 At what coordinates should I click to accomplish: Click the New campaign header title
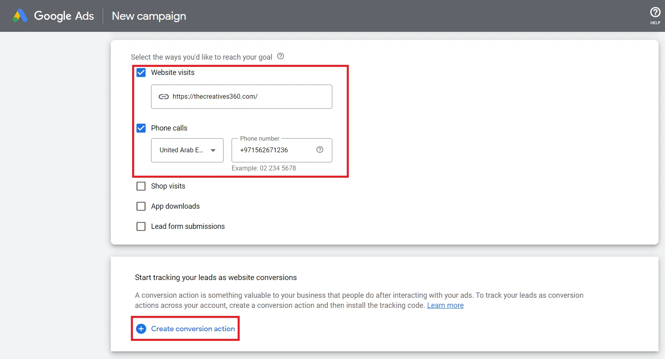pyautogui.click(x=149, y=16)
